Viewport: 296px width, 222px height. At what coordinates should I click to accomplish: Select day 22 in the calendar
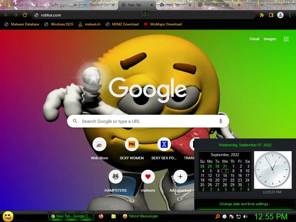[232, 180]
